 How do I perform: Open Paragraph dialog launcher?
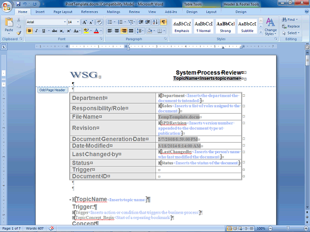click(x=166, y=39)
